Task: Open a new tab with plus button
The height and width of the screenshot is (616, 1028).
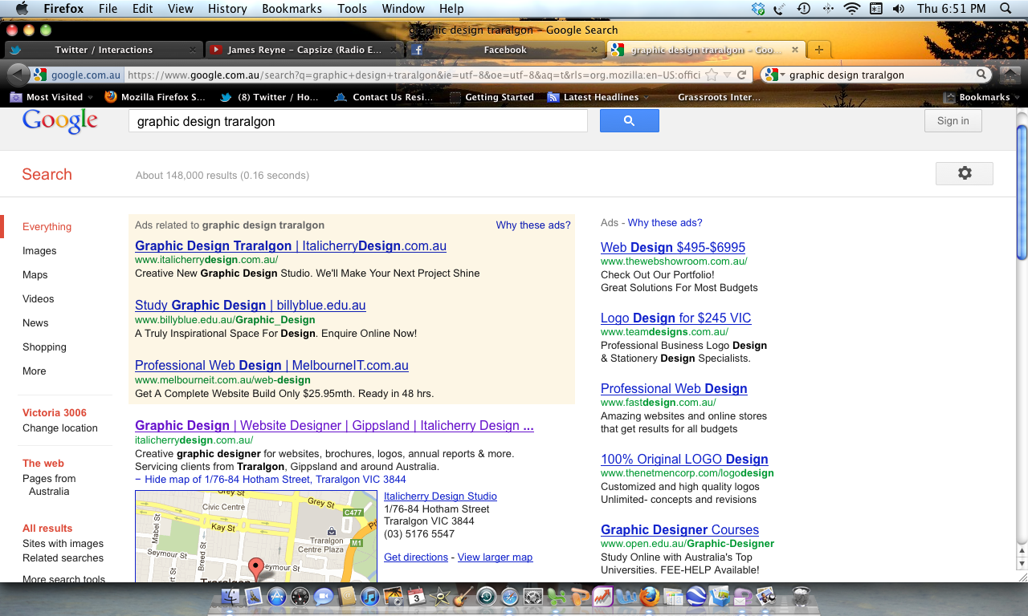Action: [818, 50]
